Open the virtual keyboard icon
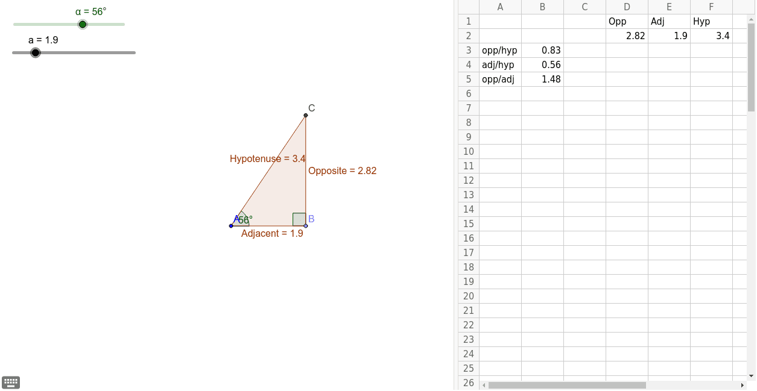757x391 pixels. click(x=11, y=382)
